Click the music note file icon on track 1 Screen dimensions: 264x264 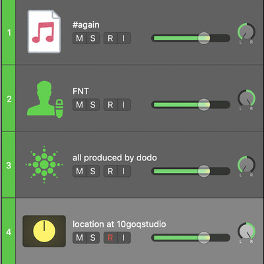point(44,32)
